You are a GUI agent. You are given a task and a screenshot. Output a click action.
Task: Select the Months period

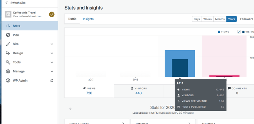pos(220,19)
